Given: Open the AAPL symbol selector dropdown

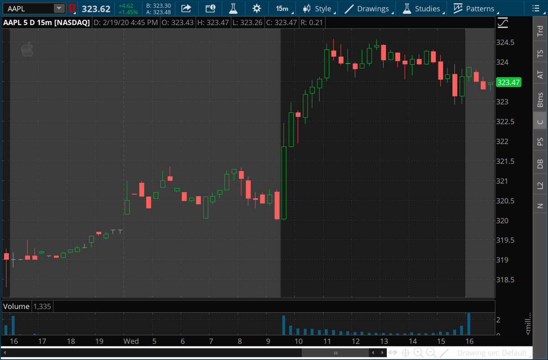Looking at the screenshot, I should click(x=59, y=8).
